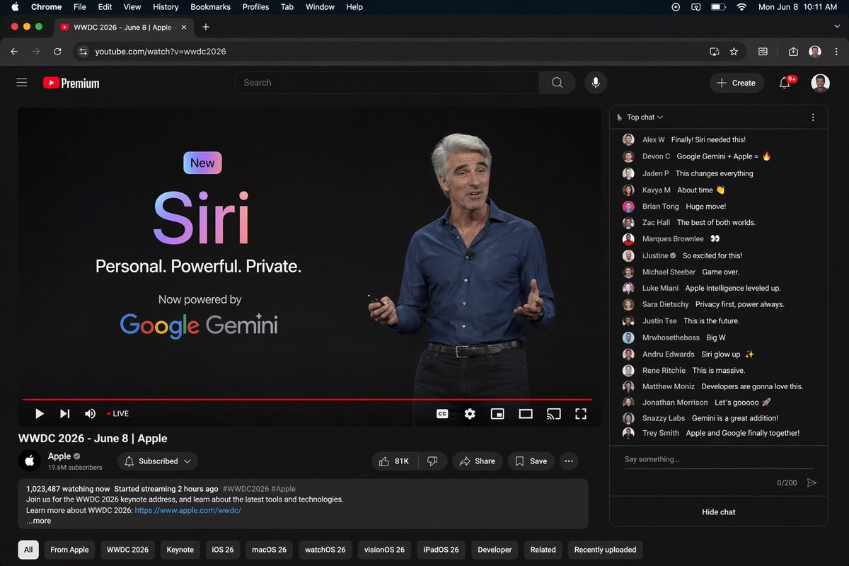
Task: Toggle closed captions on the player
Action: (442, 414)
